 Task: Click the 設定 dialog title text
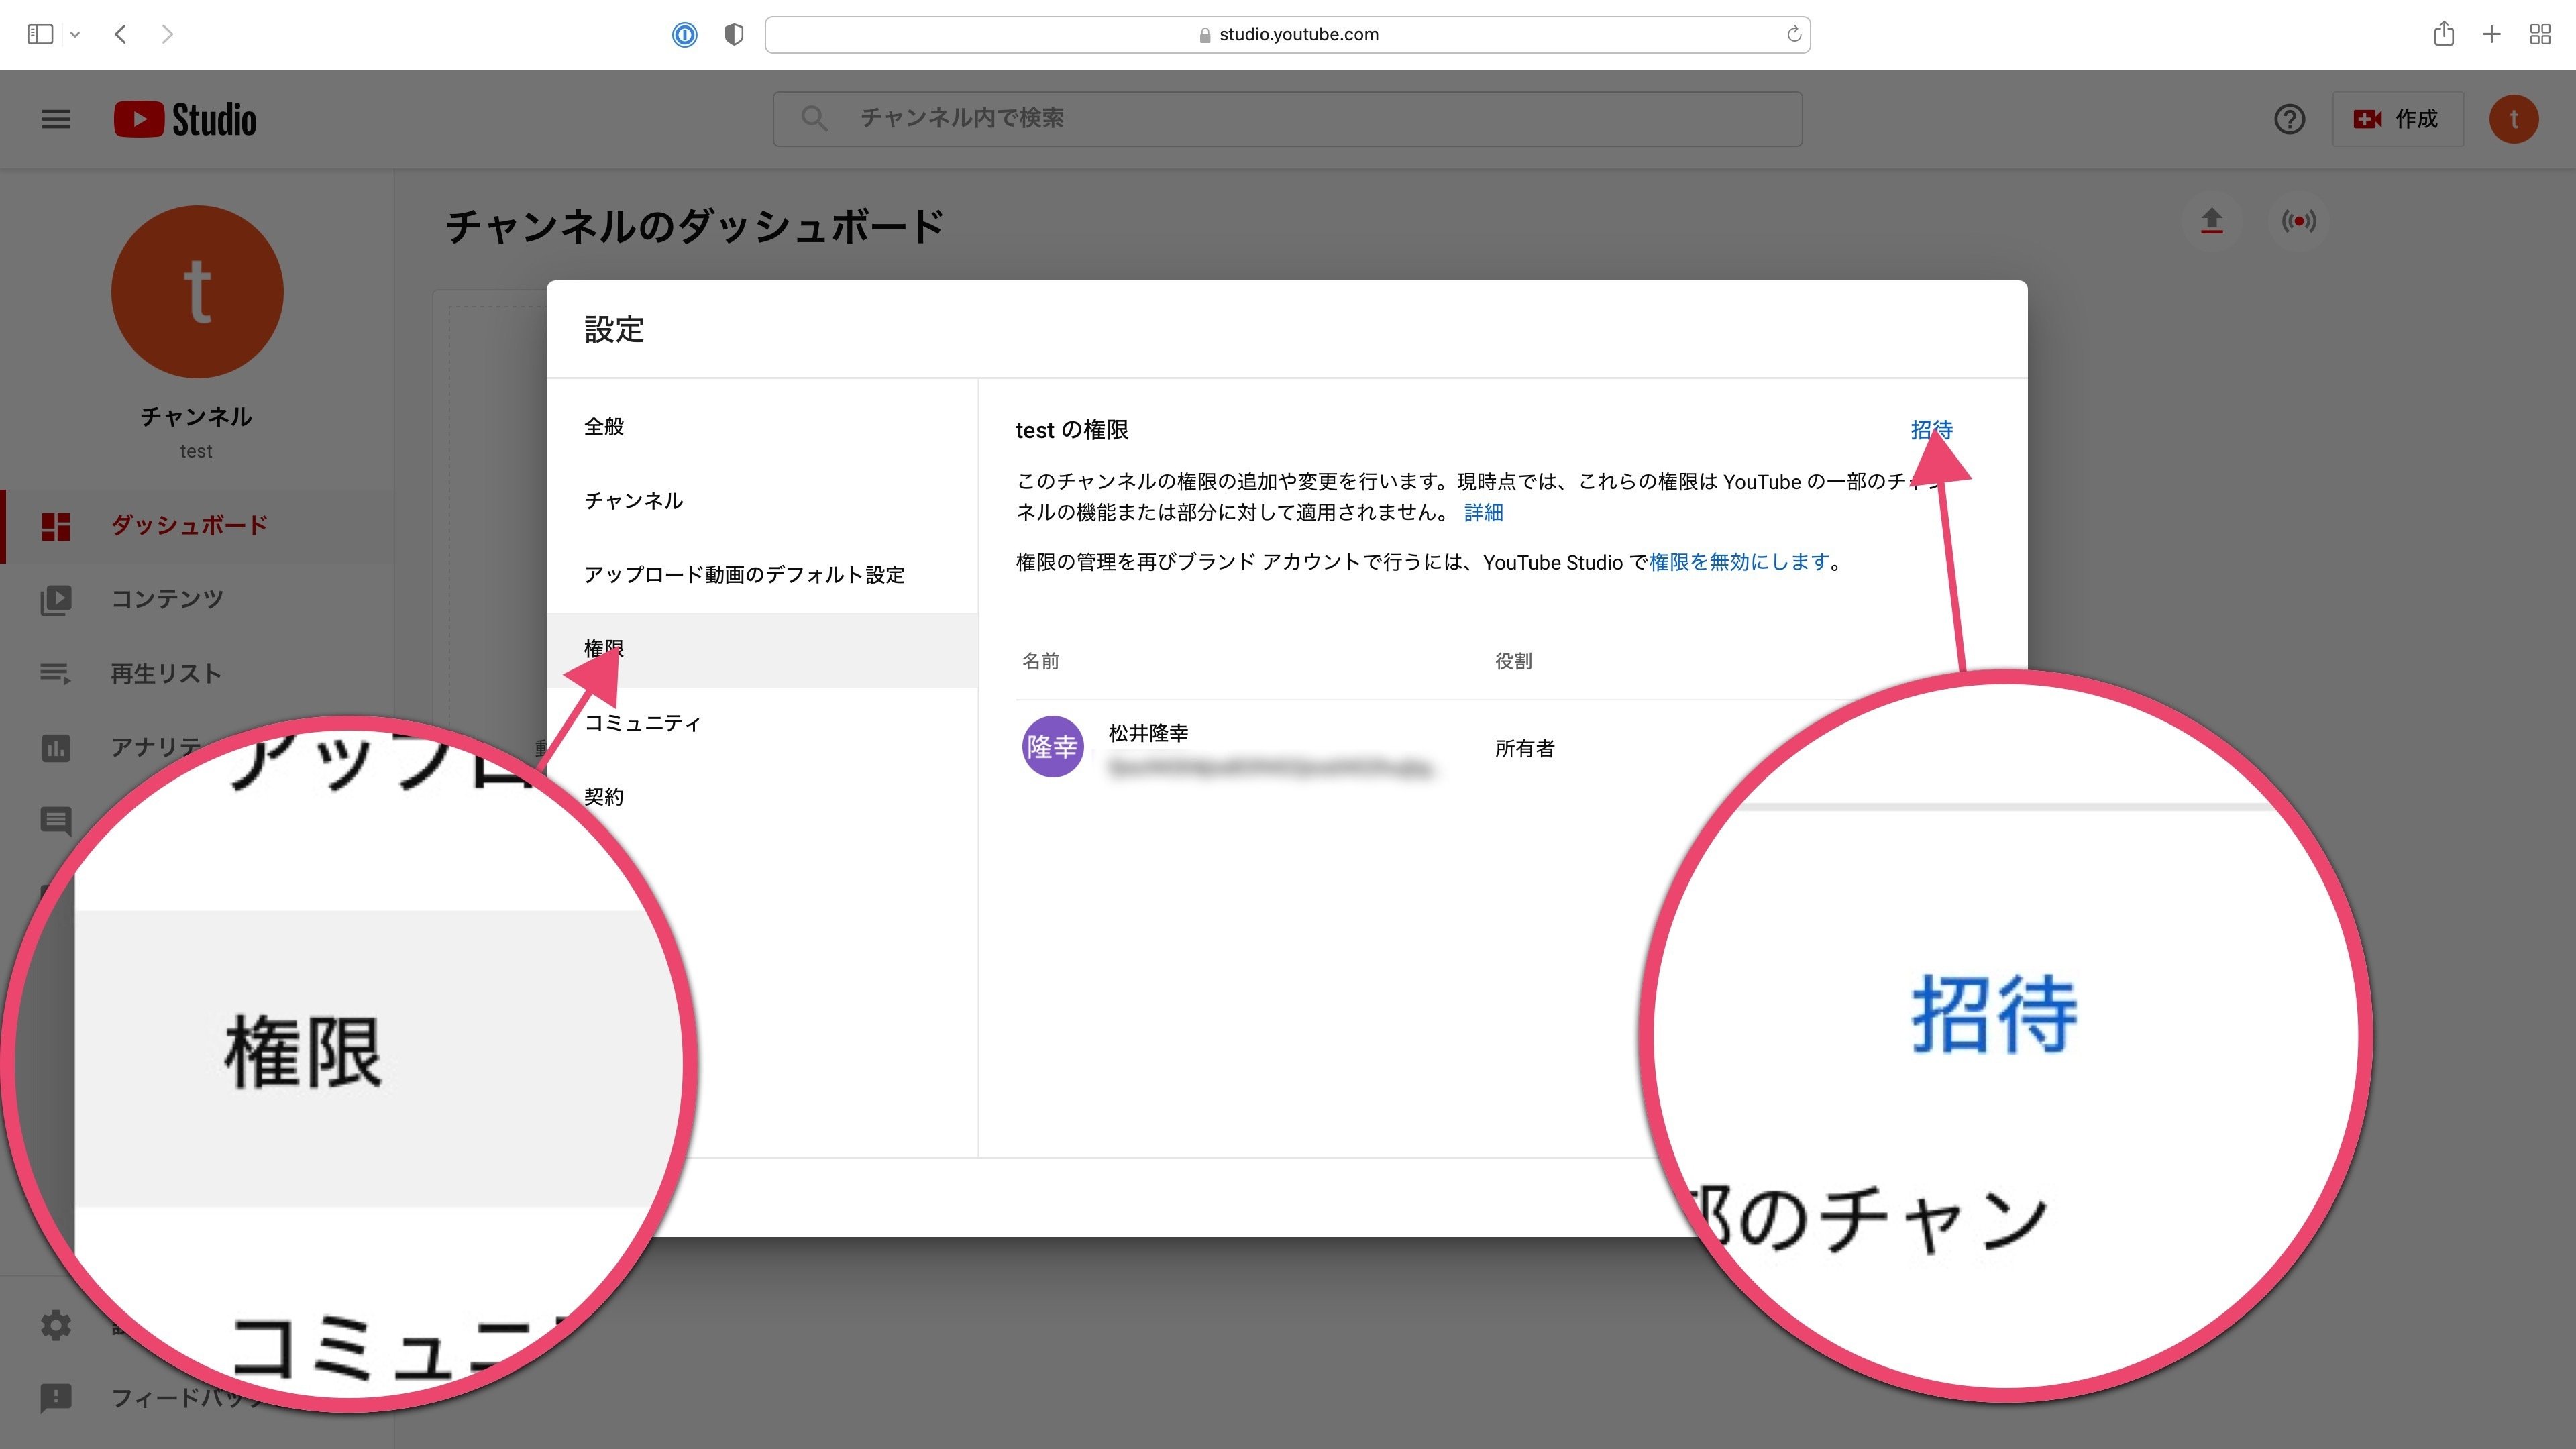click(614, 329)
